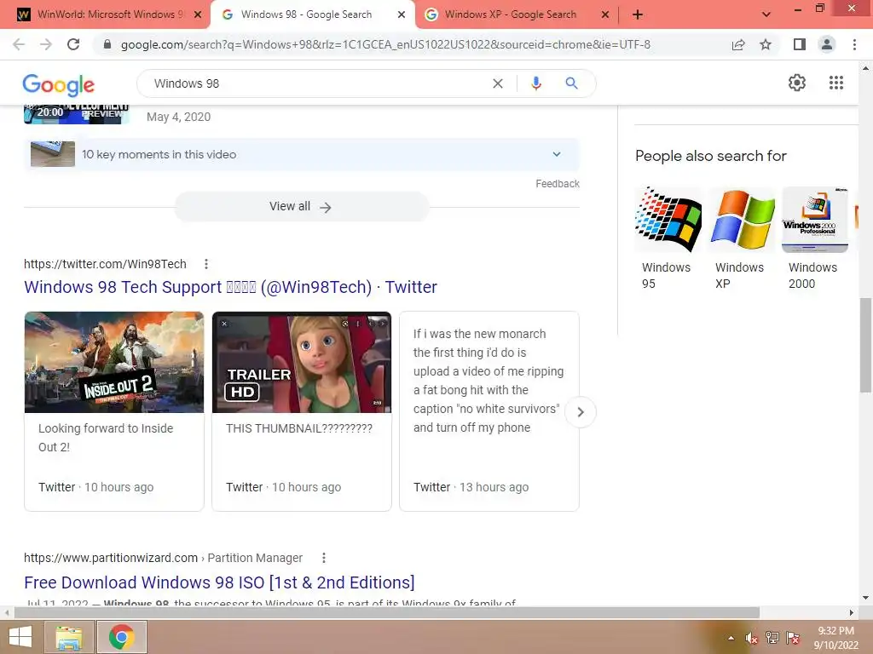Open File Explorer from the taskbar
This screenshot has height=654, width=873.
coord(68,637)
